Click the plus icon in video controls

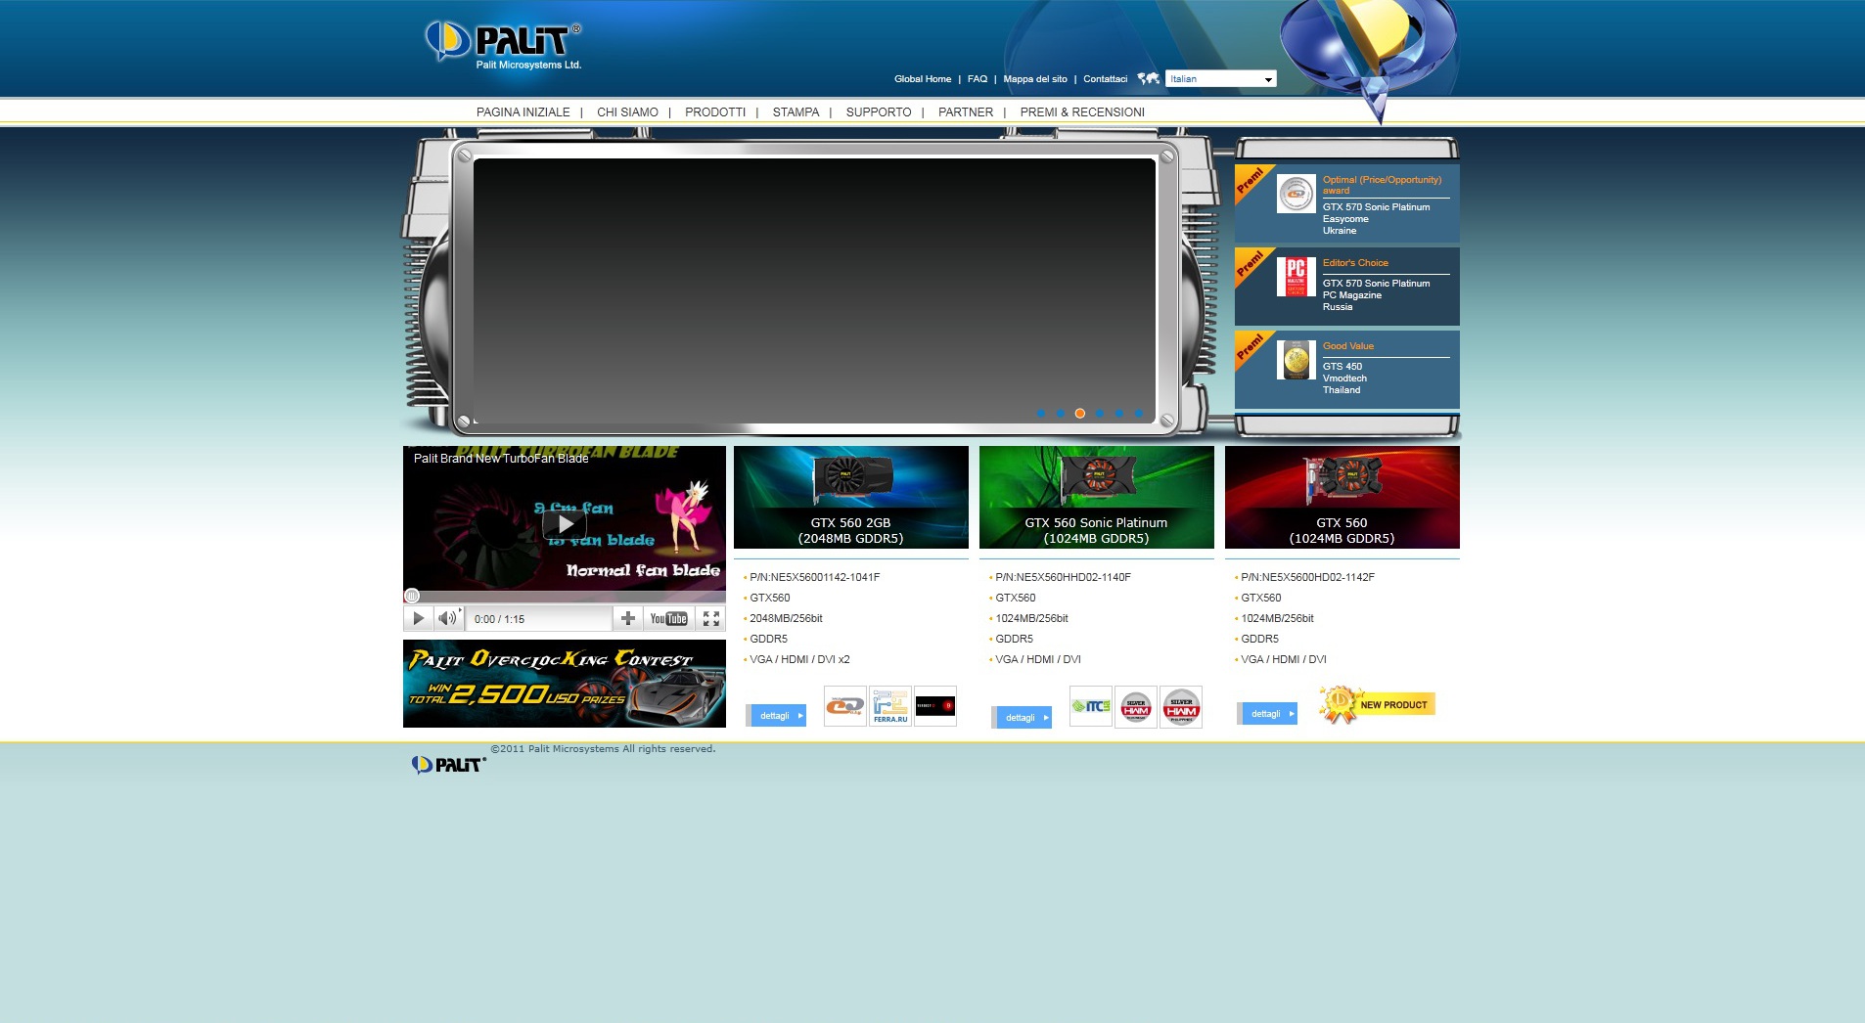628,618
